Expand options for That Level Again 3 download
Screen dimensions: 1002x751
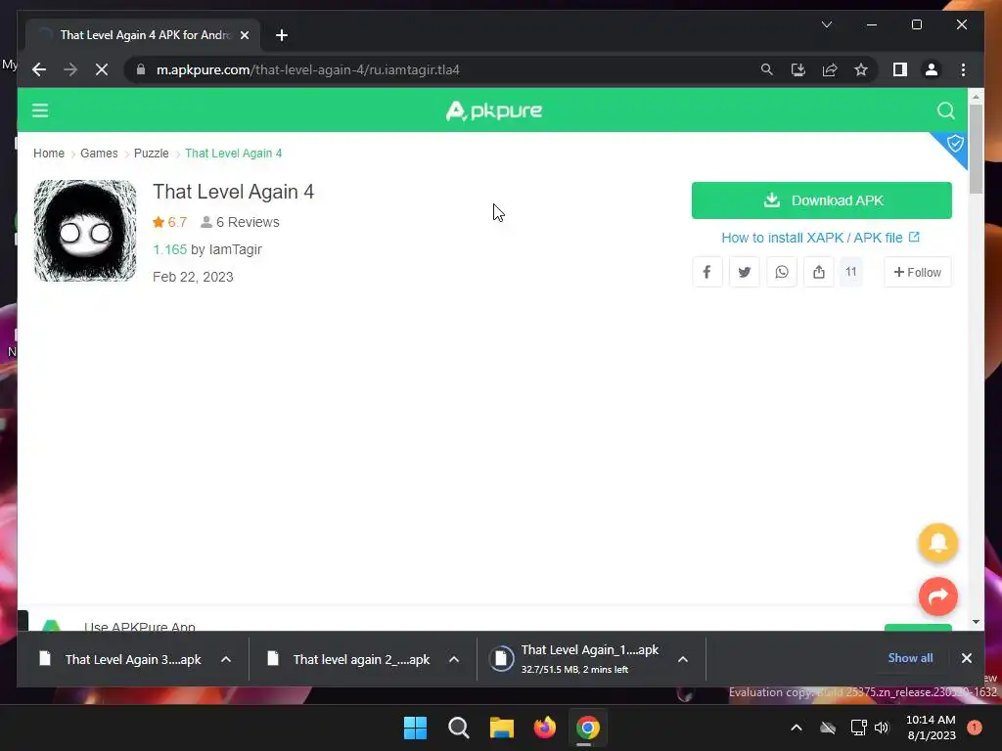226,659
